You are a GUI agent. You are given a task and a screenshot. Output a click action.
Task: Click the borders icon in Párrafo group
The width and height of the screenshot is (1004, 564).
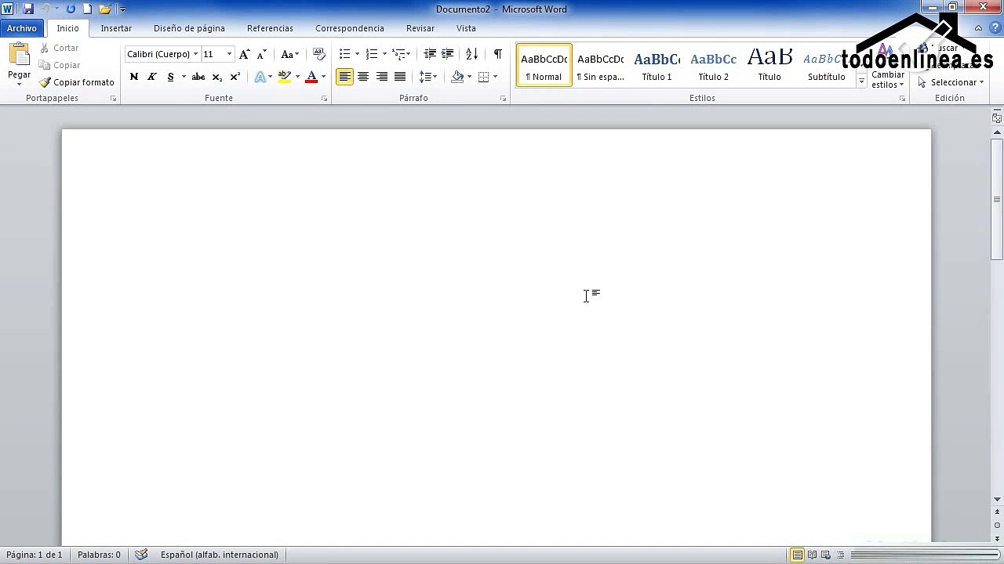pyautogui.click(x=483, y=77)
